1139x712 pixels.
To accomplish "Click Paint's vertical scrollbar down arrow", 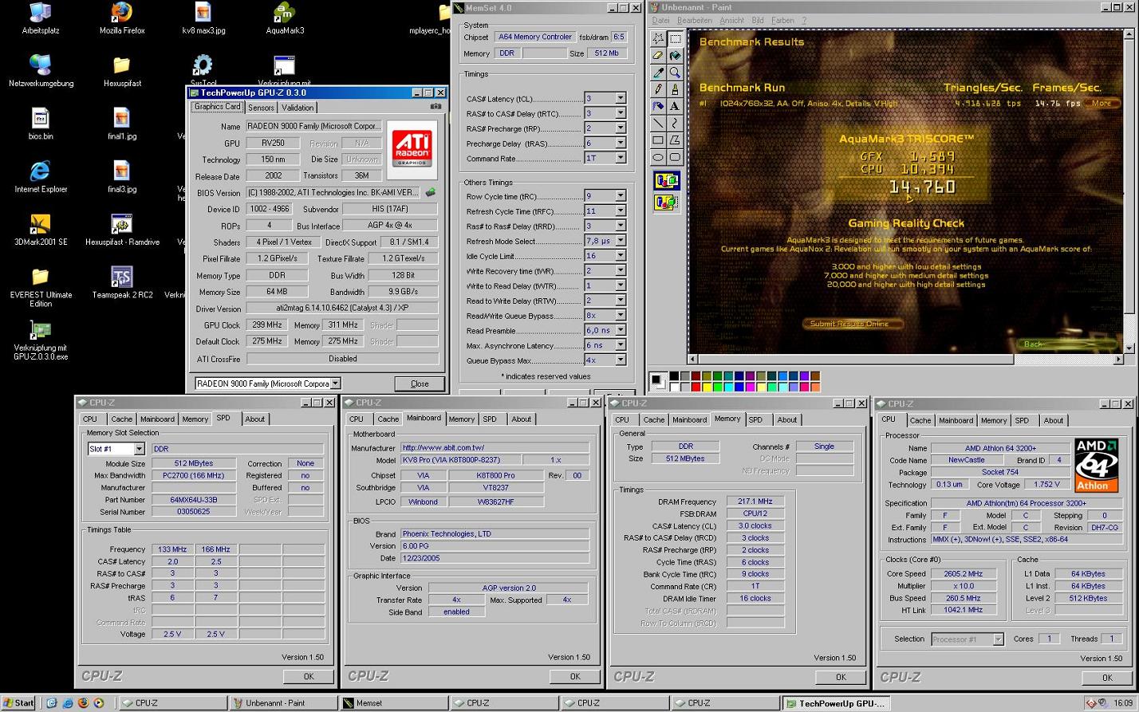I will click(1129, 348).
